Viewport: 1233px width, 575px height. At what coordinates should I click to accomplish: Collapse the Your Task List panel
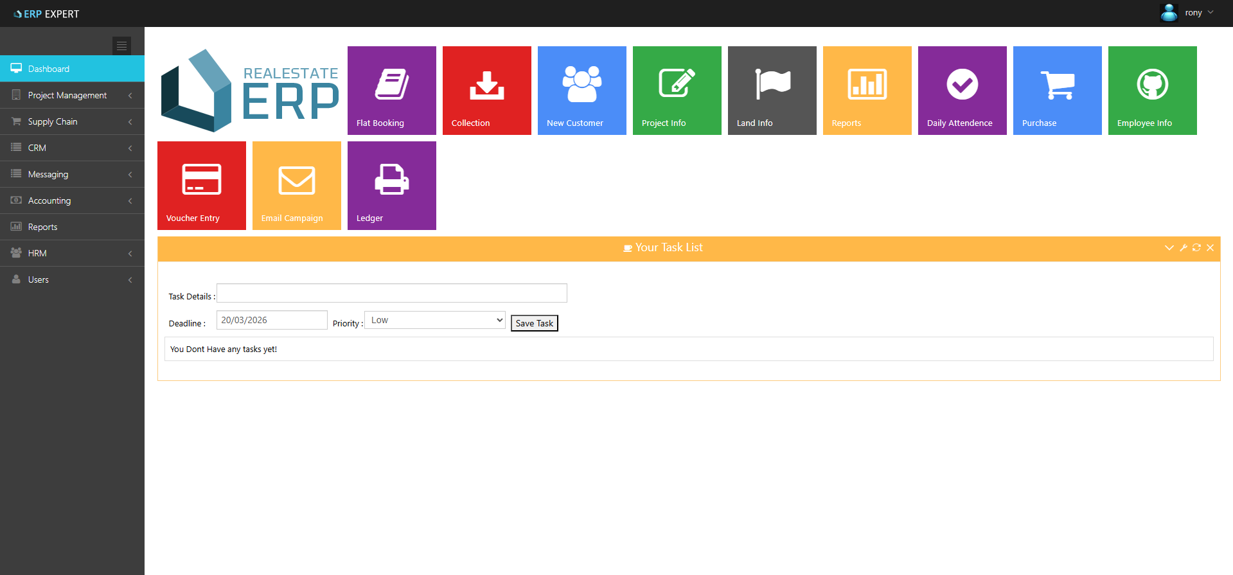(x=1169, y=248)
